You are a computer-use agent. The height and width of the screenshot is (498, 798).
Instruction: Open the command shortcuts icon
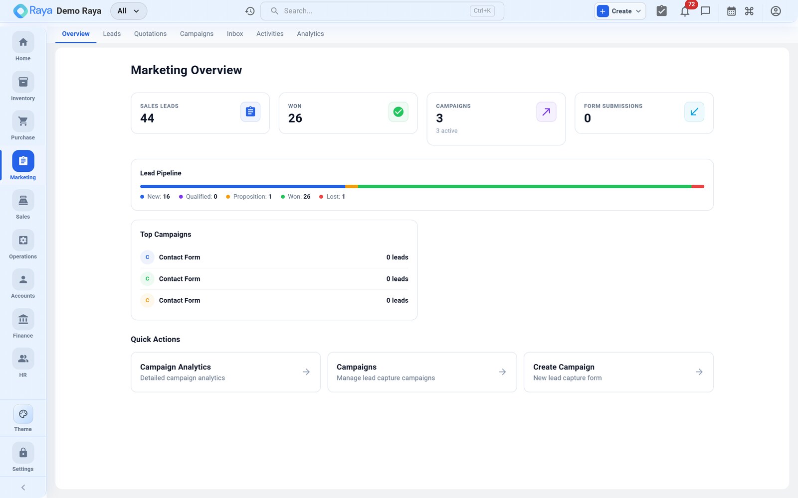[749, 11]
